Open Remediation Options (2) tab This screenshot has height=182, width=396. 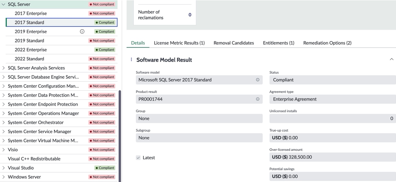[x=327, y=43]
